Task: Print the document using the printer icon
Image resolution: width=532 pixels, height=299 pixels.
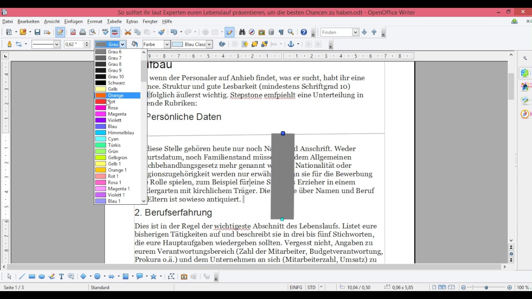Action: pyautogui.click(x=83, y=32)
